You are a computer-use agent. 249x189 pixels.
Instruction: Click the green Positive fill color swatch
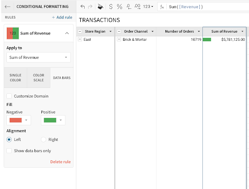point(50,120)
